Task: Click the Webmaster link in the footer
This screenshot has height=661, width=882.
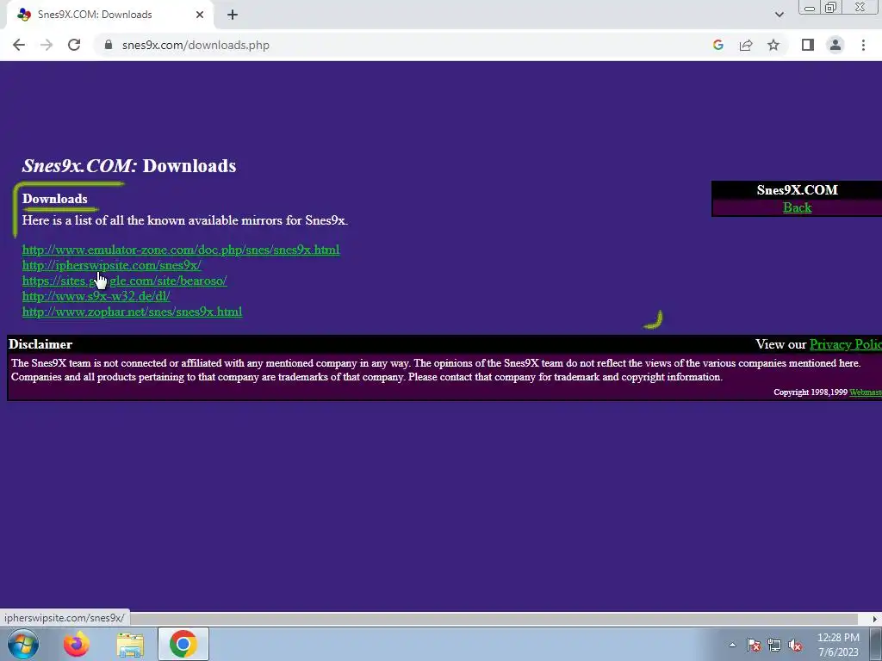Action: 865,392
